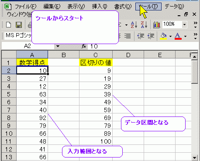This screenshot has height=161, width=200.
Task: Click the 区切りの値 header cell
Action: 96,62
